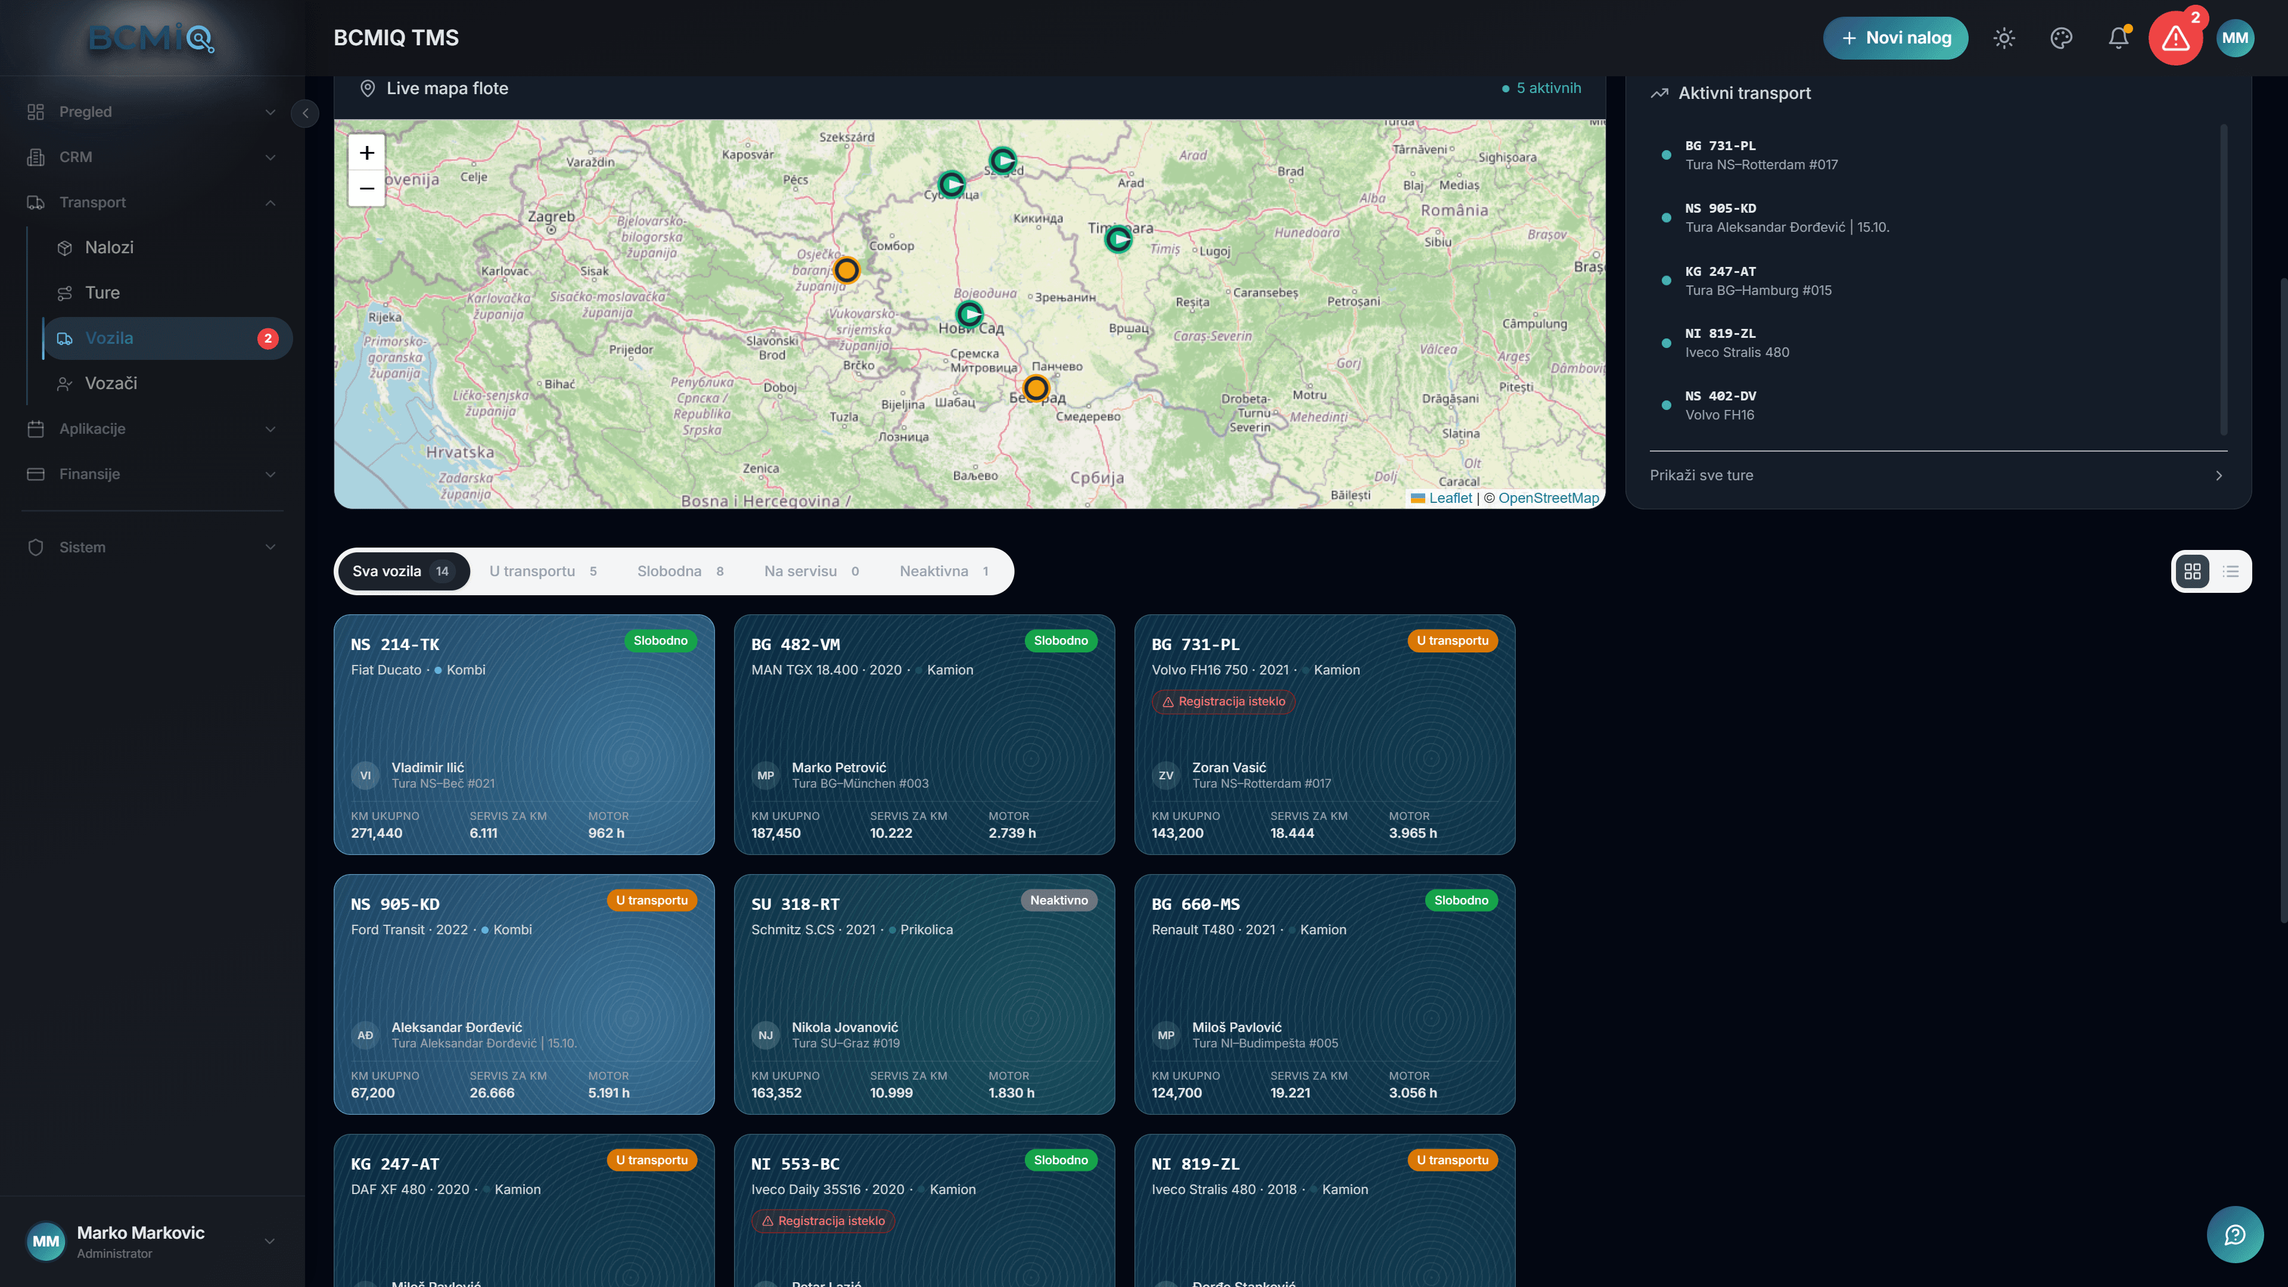The height and width of the screenshot is (1287, 2288).
Task: Click green vehicle marker near Timișoara
Action: 1118,238
